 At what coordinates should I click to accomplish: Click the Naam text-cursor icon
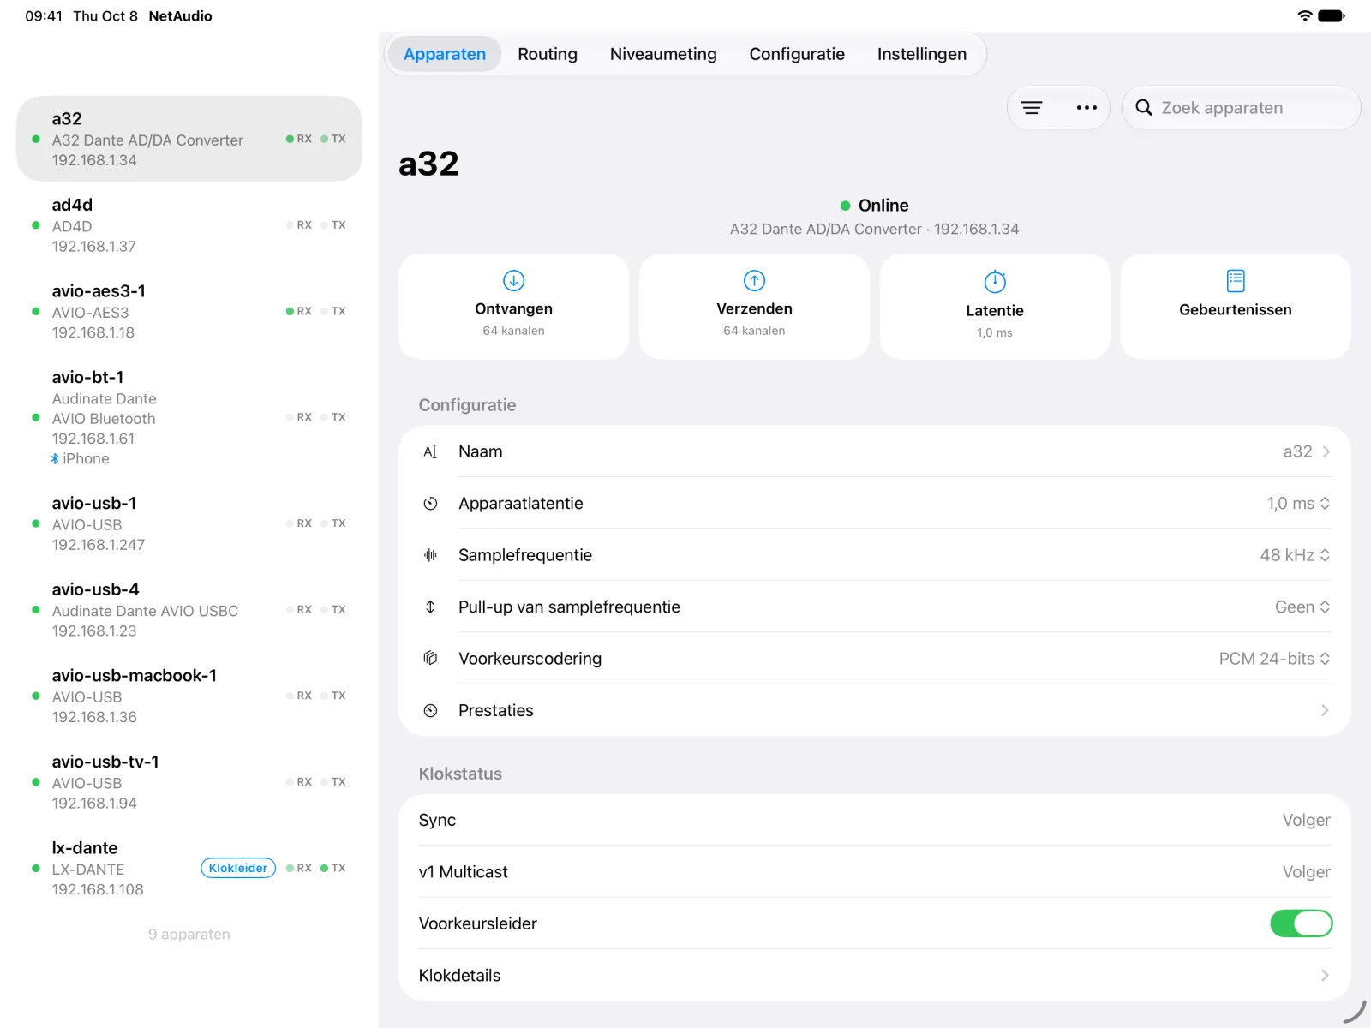tap(430, 451)
